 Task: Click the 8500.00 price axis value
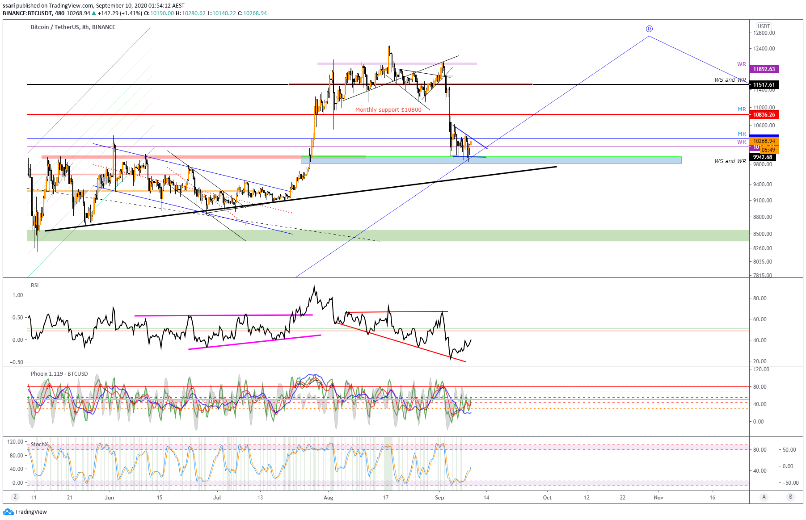[x=763, y=234]
